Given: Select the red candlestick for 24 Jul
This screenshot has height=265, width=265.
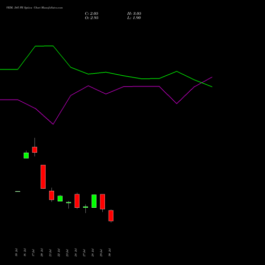Looking at the screenshot, I should 77,201.
